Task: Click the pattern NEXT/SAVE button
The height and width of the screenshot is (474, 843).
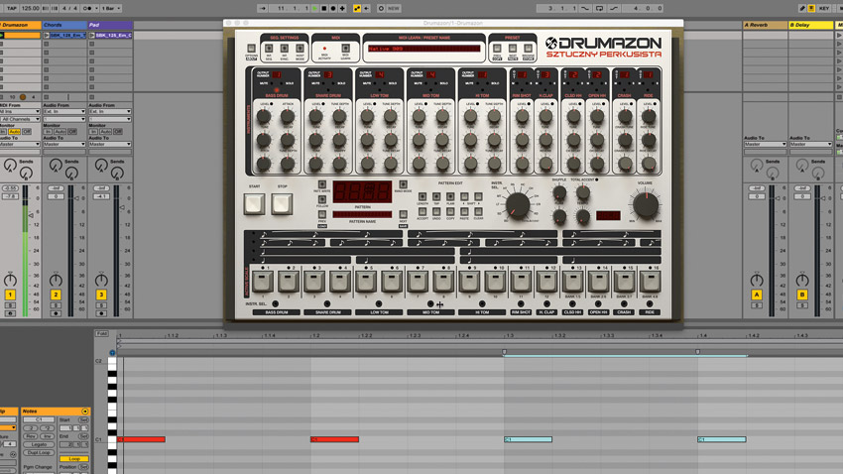Action: click(x=403, y=214)
